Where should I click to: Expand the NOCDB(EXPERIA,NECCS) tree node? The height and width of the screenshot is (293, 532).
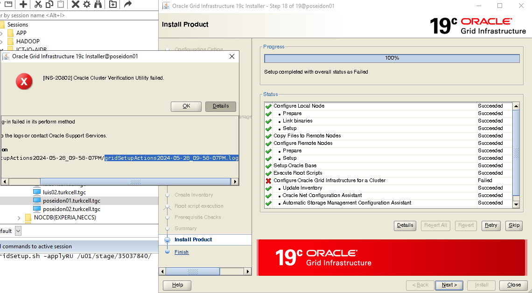[19, 218]
